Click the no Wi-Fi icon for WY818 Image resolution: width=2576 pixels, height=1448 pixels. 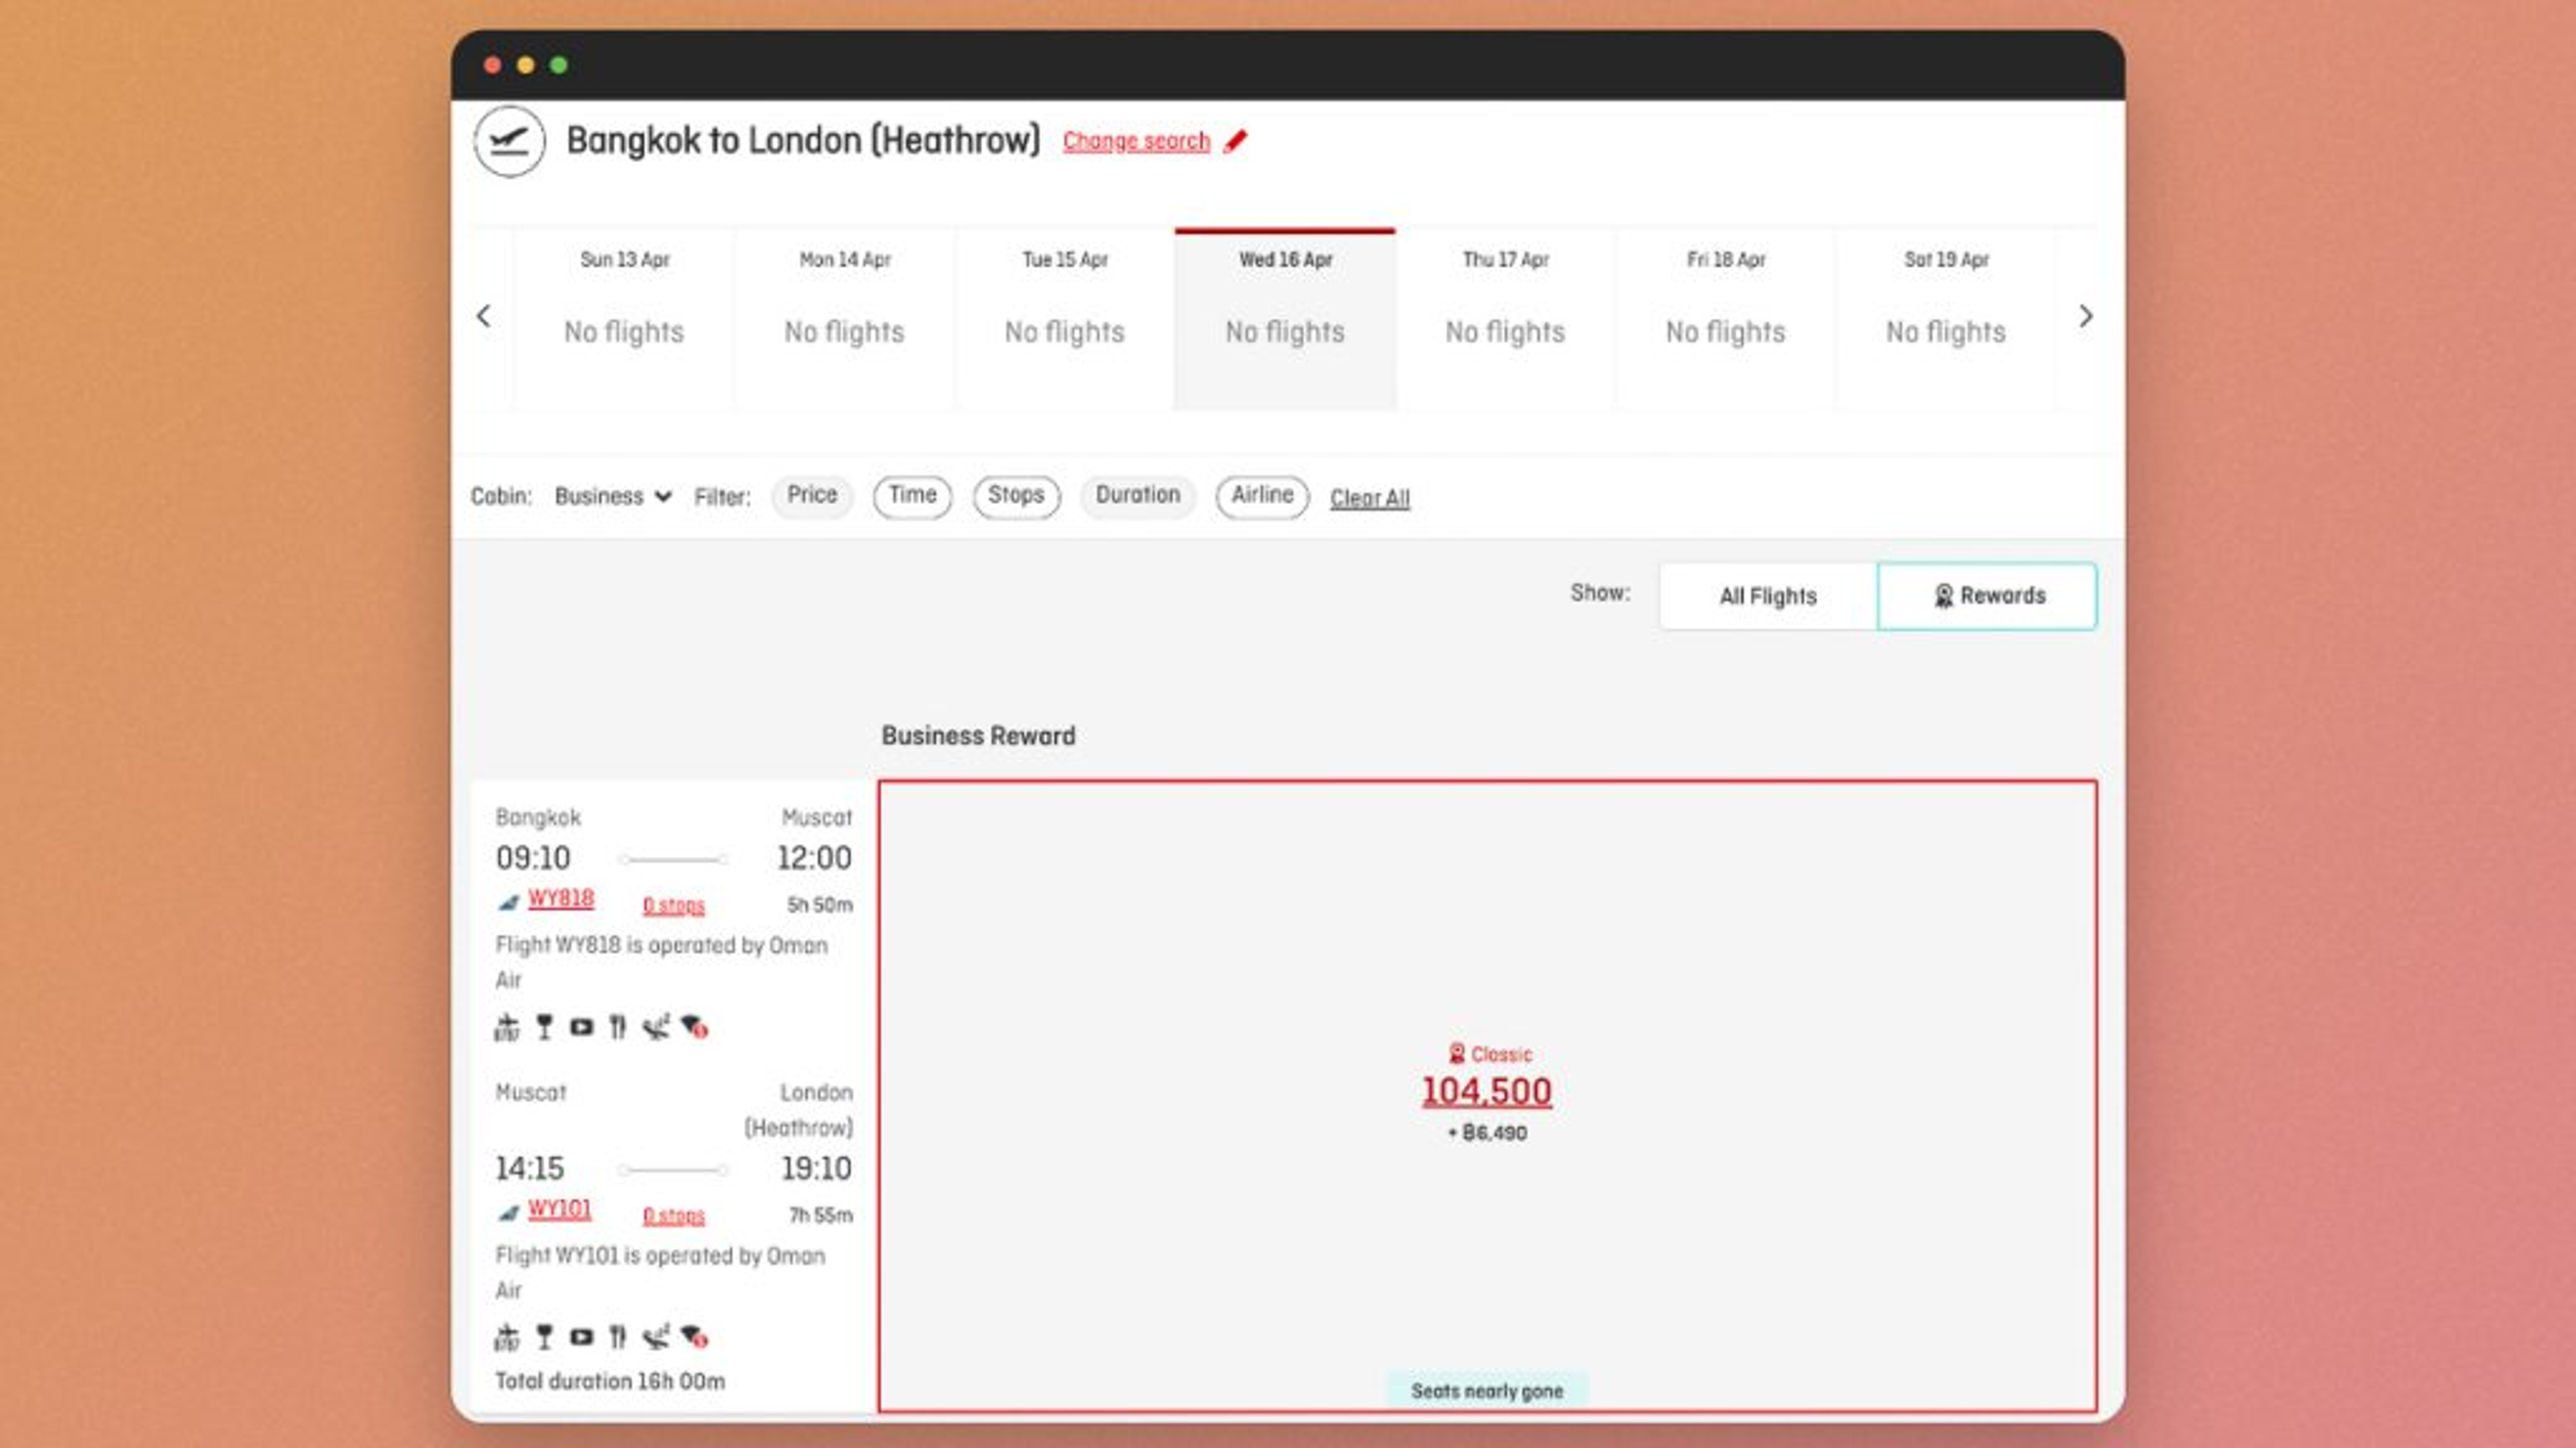pyautogui.click(x=694, y=1026)
